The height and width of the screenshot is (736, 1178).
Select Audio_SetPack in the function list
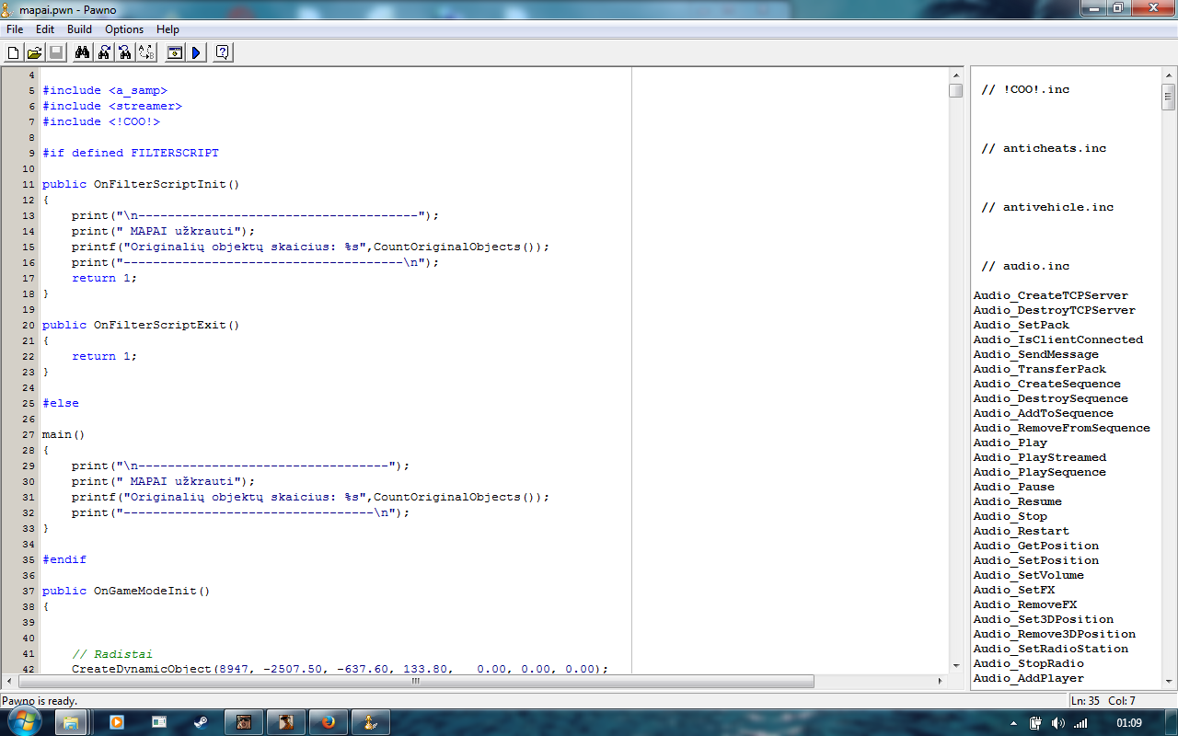(1021, 325)
